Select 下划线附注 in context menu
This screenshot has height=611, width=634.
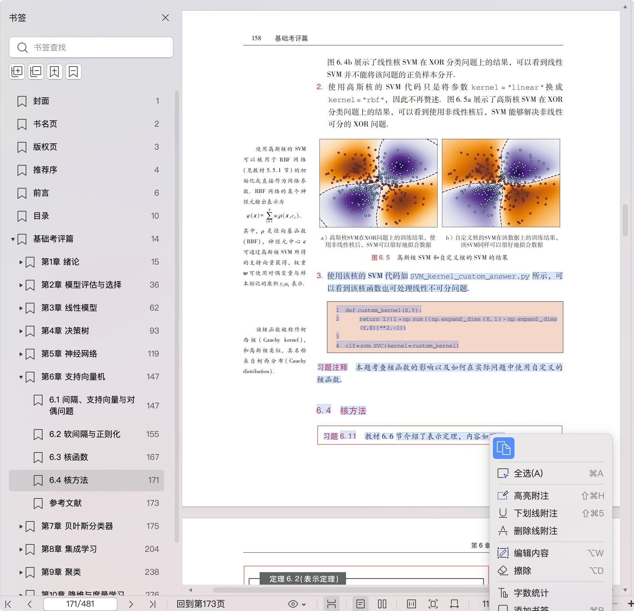(535, 513)
